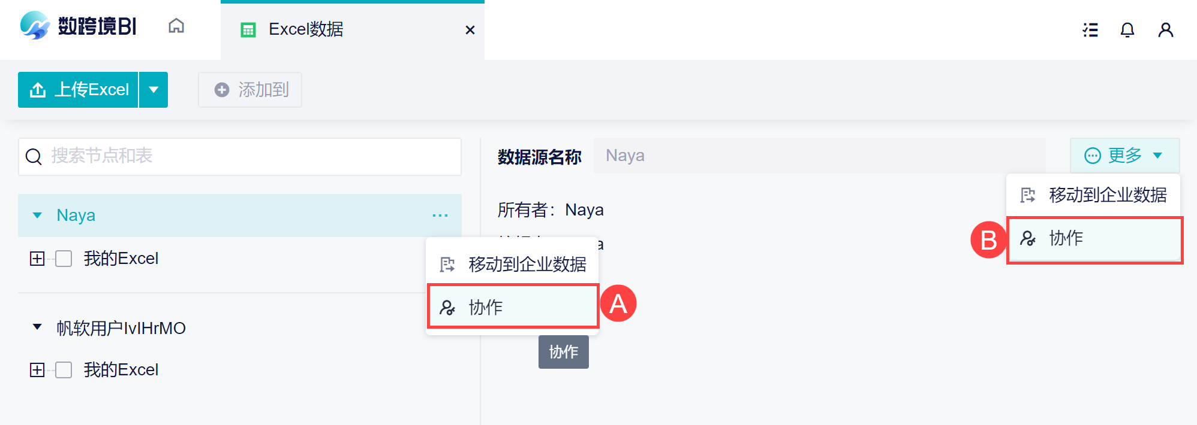Viewport: 1197px width, 425px height.
Task: Collapse the Naya tree node
Action: (37, 215)
